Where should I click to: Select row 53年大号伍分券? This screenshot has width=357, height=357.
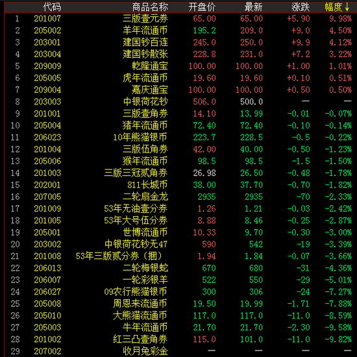(x=180, y=221)
